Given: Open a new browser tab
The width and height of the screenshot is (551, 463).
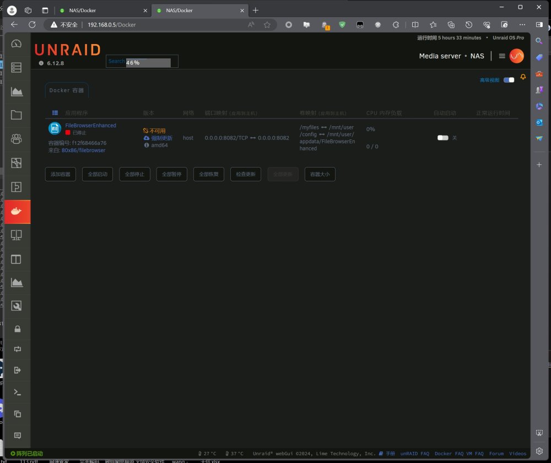Looking at the screenshot, I should pos(256,10).
